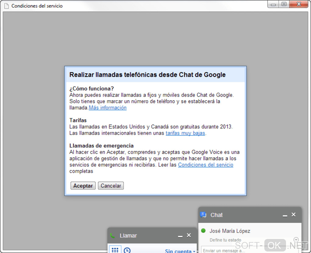
Task: Click Define tu estado status field
Action: 225,240
